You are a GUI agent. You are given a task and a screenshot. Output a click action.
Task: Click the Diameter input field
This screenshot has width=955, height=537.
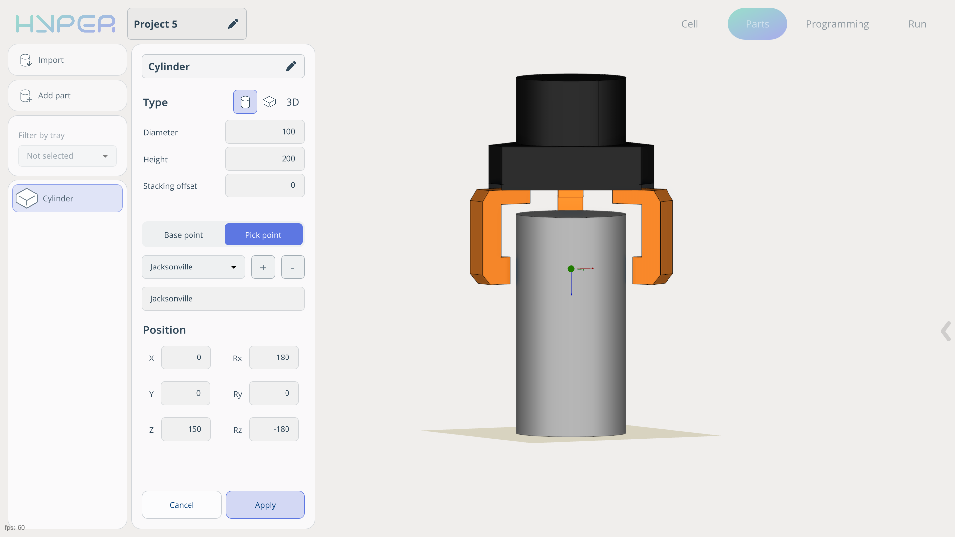(x=265, y=132)
